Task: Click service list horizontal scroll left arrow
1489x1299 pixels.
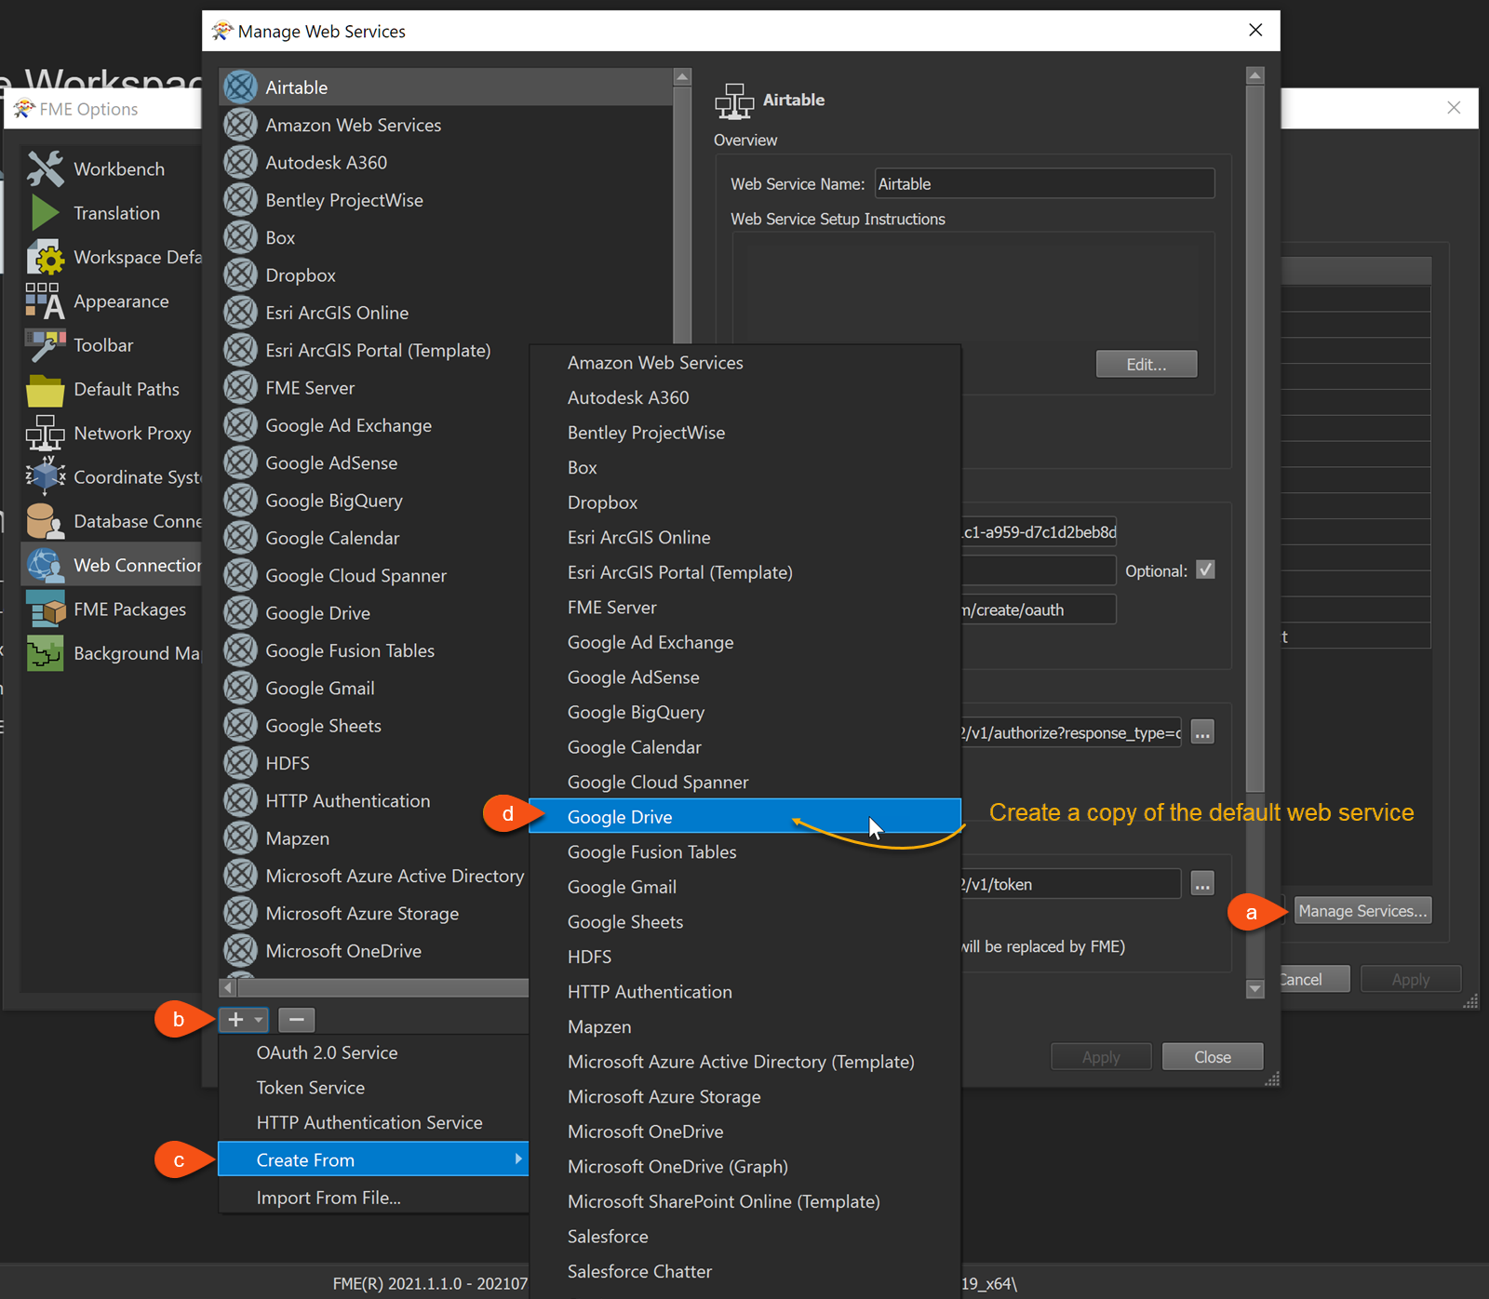Action: click(x=228, y=987)
